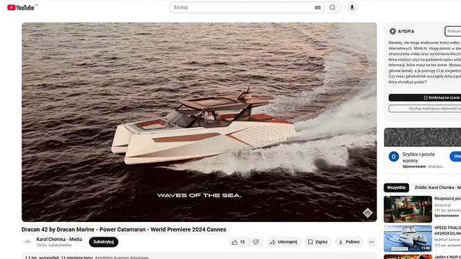Click Karol Chomka - Media channel name

tap(59, 239)
